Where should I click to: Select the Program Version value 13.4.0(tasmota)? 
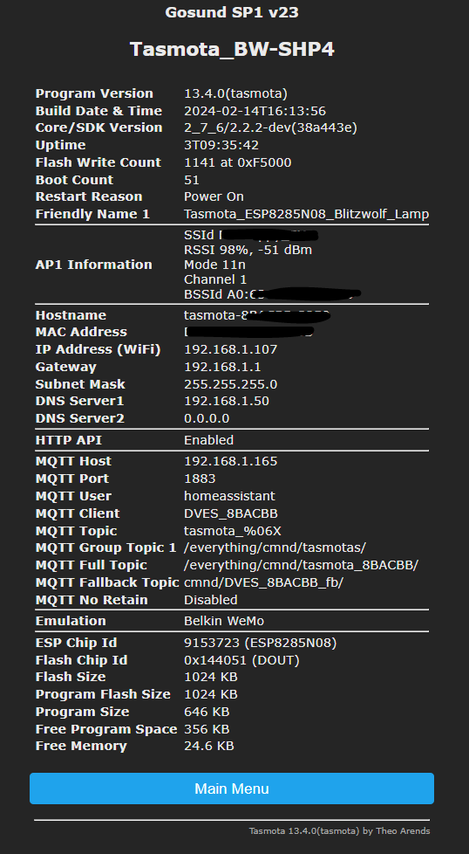tap(235, 93)
